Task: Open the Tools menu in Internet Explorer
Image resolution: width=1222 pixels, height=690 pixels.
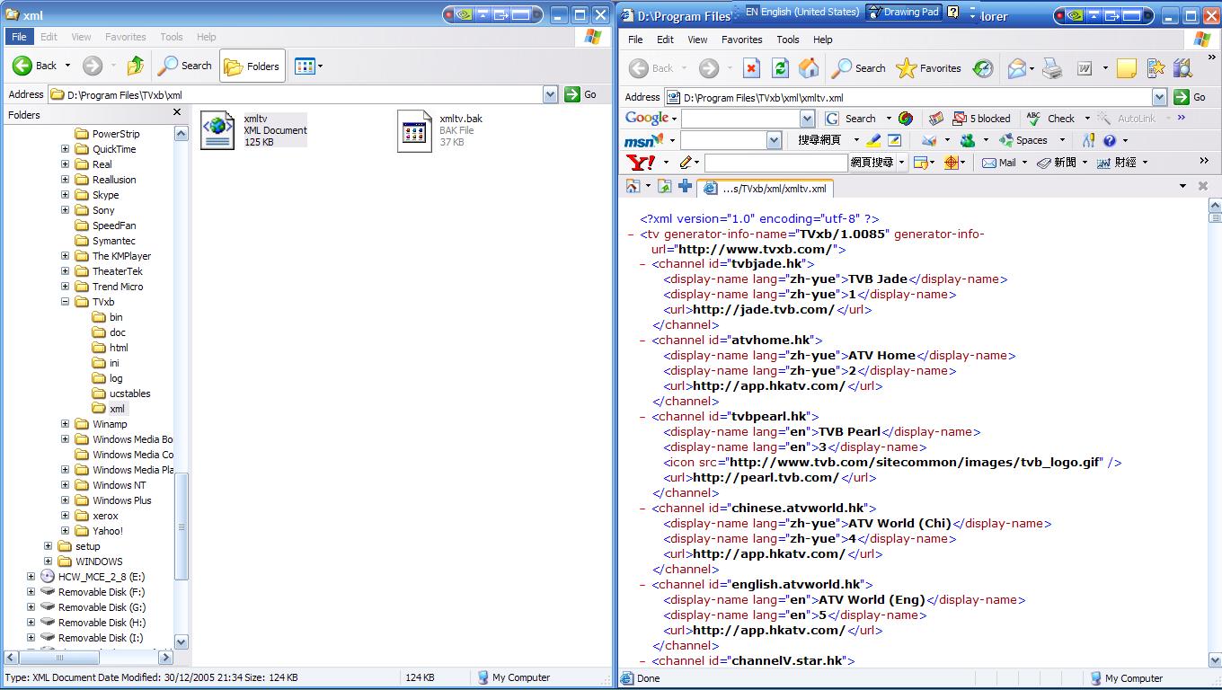Action: [x=787, y=40]
